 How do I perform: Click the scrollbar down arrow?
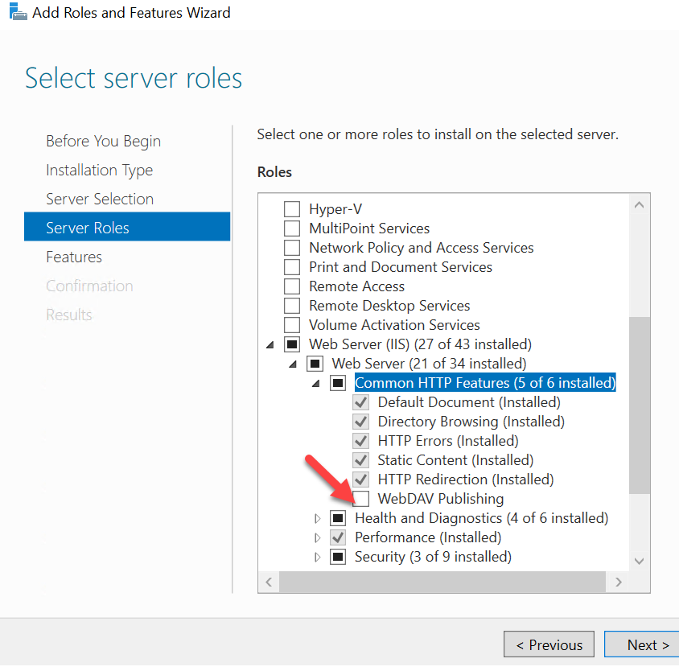click(x=638, y=562)
